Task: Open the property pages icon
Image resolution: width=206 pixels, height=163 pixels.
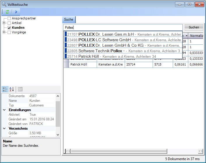Action: coord(20,89)
